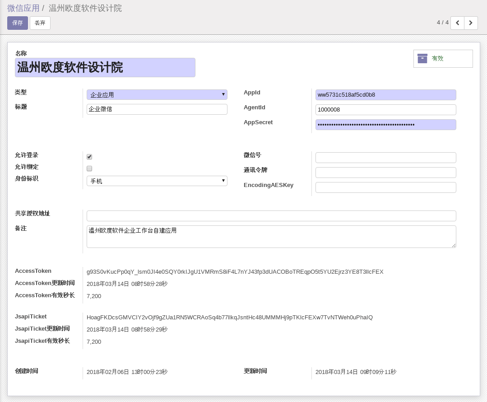487x402 pixels.
Task: Open the 身份标识 dropdown showing 手机
Action: click(157, 181)
